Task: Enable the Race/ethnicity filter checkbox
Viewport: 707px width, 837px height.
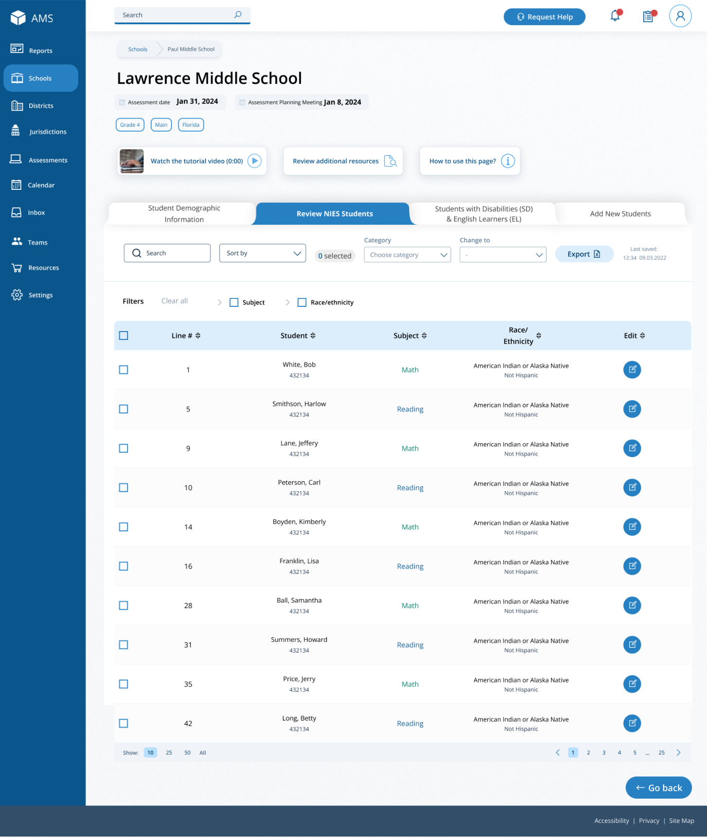Action: [x=302, y=302]
